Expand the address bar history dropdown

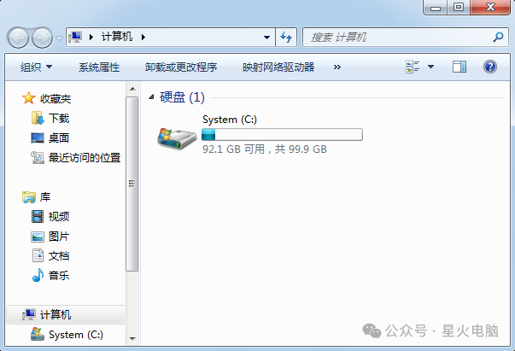click(x=266, y=38)
